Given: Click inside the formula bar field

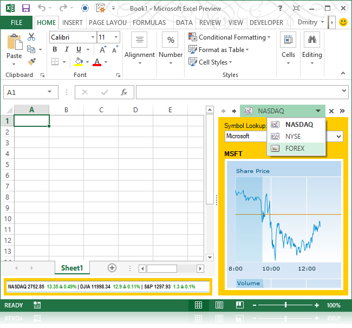Looking at the screenshot, I should 238,92.
